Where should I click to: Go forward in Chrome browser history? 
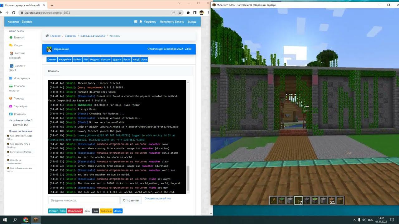pyautogui.click(x=7, y=13)
